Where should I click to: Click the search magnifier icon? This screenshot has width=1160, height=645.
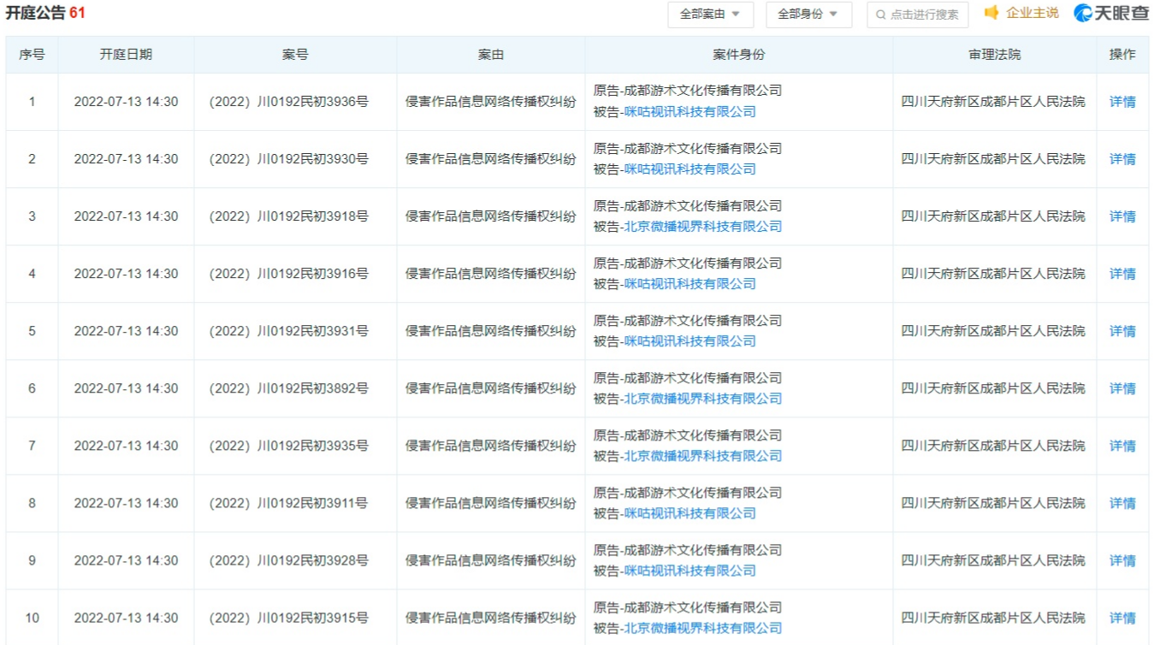click(880, 15)
